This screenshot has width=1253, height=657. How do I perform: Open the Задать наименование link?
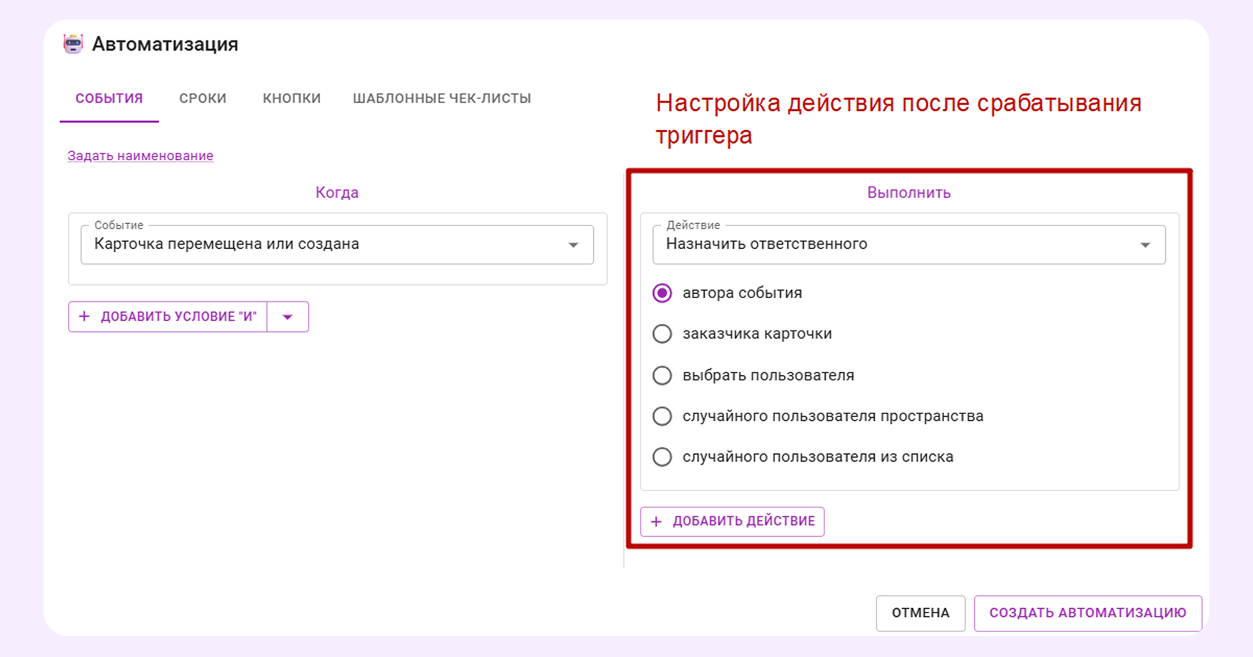point(140,155)
